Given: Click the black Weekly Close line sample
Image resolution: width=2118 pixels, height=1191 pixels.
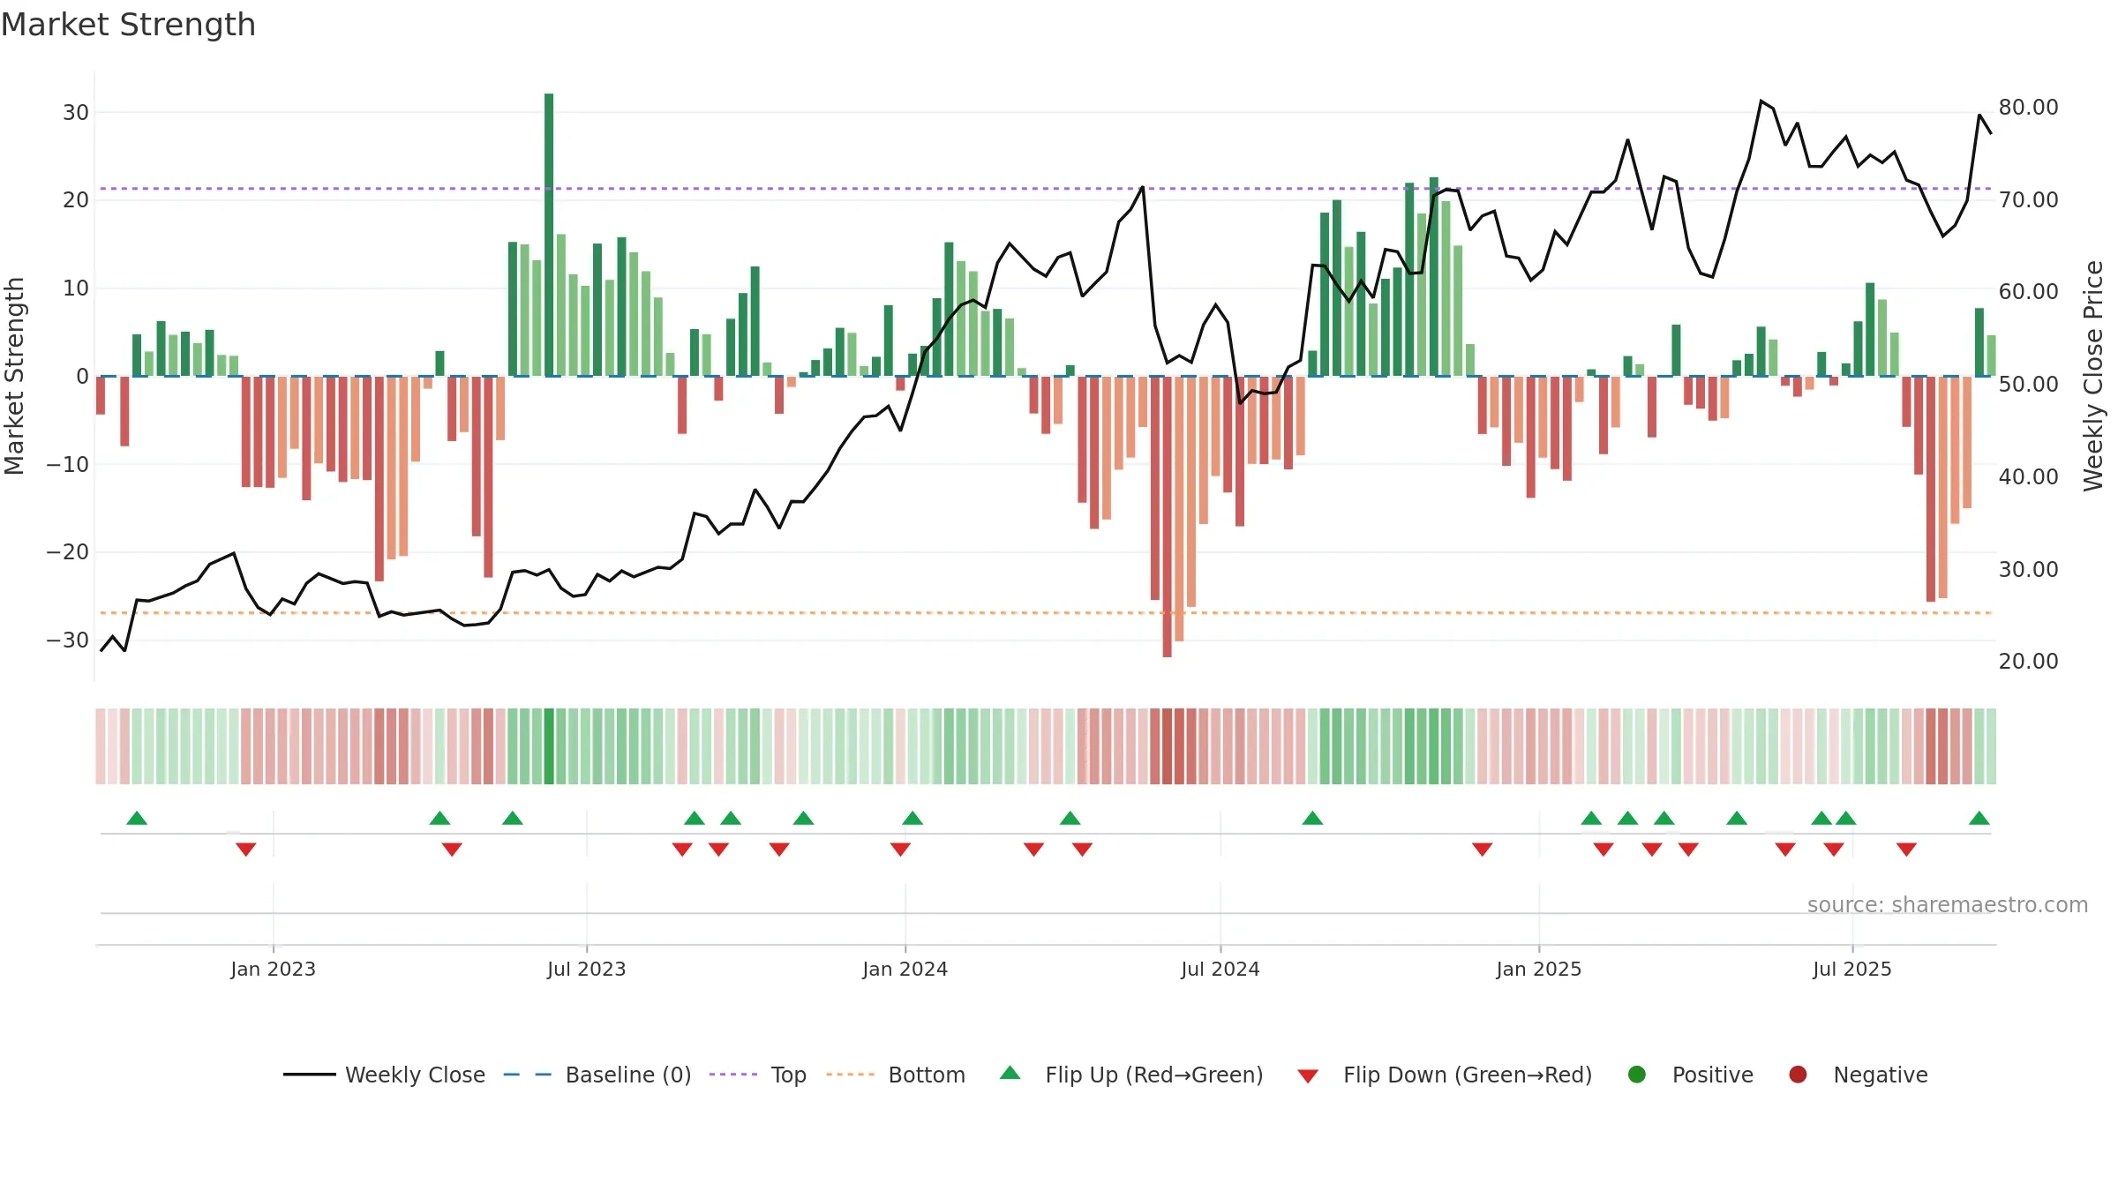Looking at the screenshot, I should 309,1075.
